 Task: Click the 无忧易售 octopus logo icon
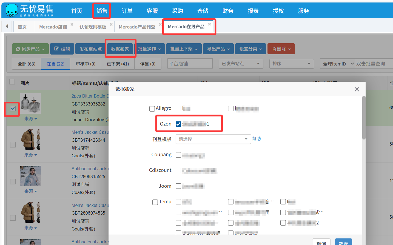click(12, 10)
